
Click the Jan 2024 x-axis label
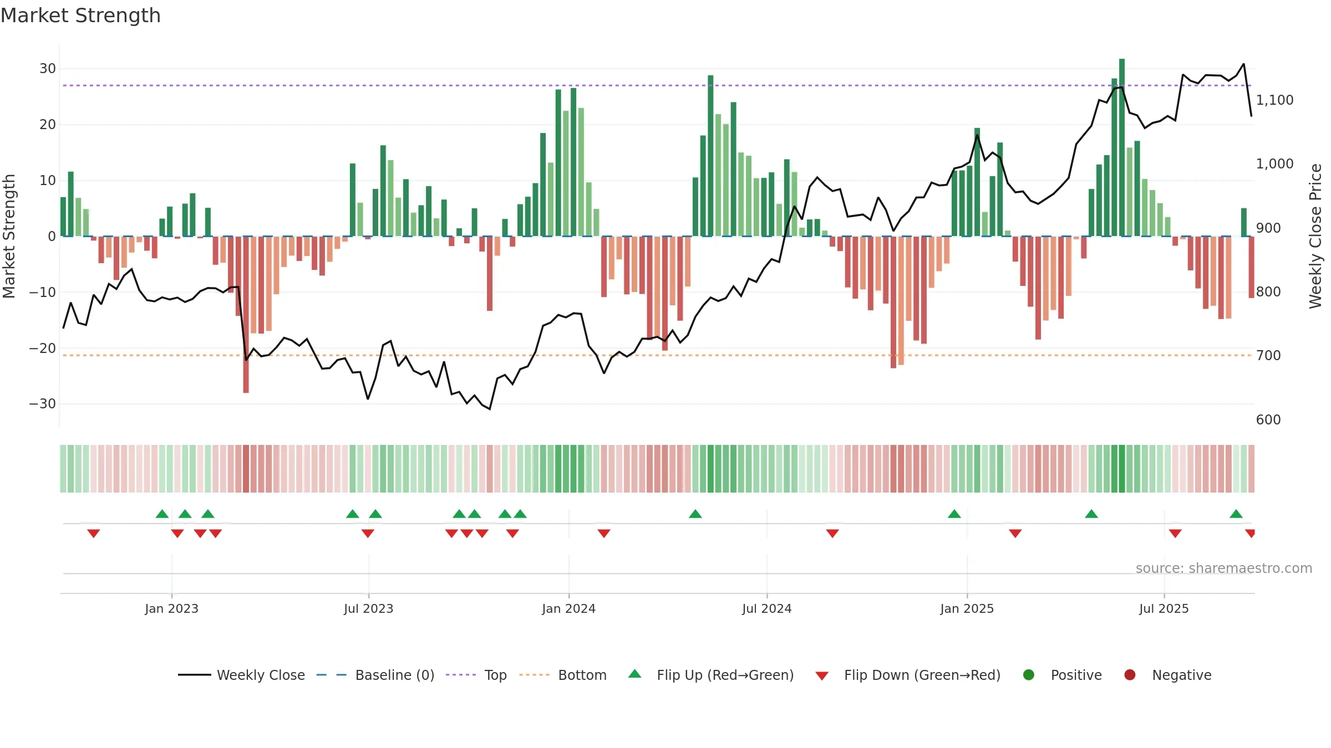[569, 608]
